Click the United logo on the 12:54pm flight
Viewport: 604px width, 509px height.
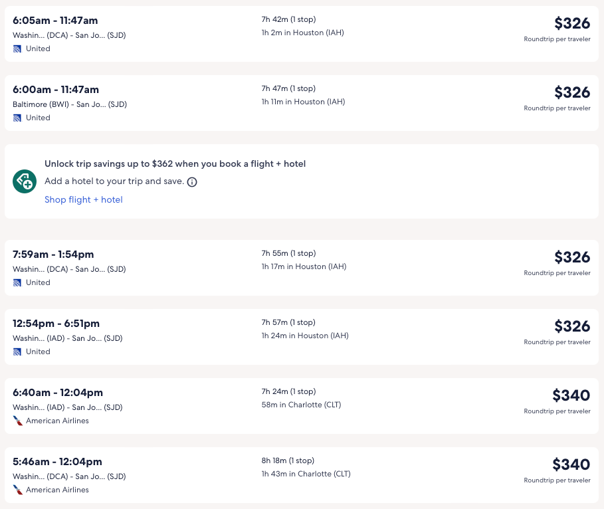tap(17, 352)
